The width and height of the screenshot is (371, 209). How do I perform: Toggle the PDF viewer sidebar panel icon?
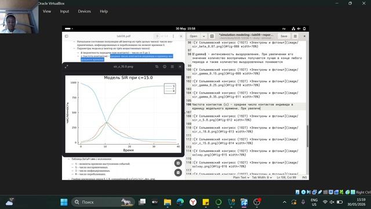coord(67,36)
